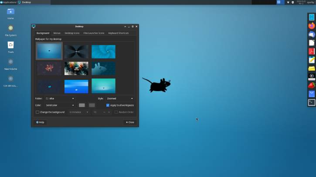316x177 pixels.
Task: Open the sparky user menu in panel
Action: 311,2
